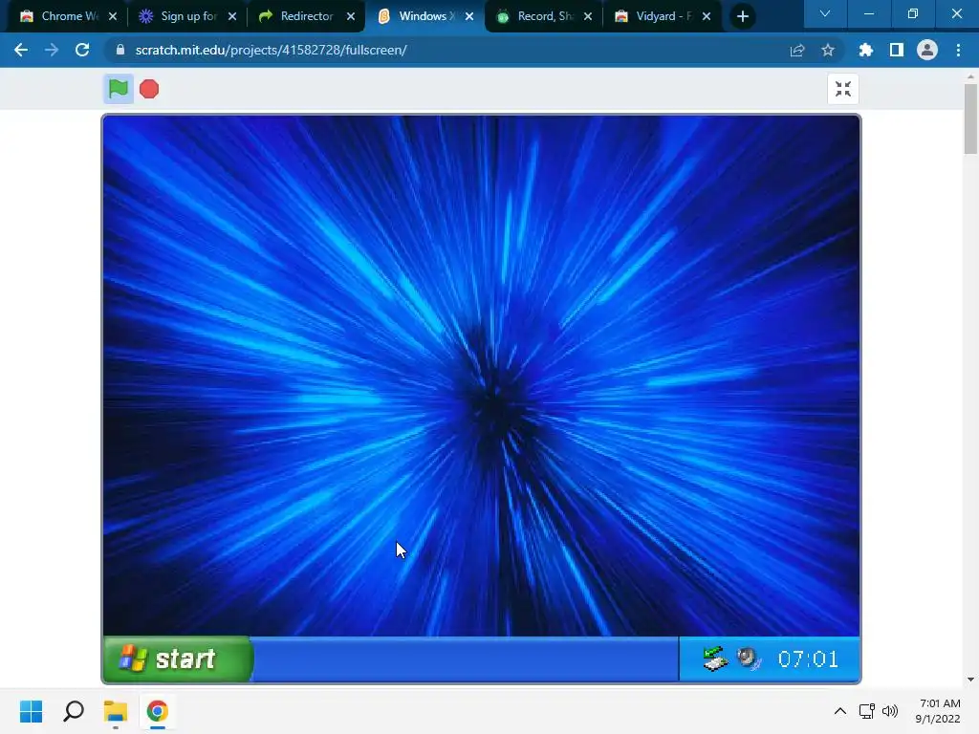
Task: Share this page icon in address bar
Action: click(797, 50)
